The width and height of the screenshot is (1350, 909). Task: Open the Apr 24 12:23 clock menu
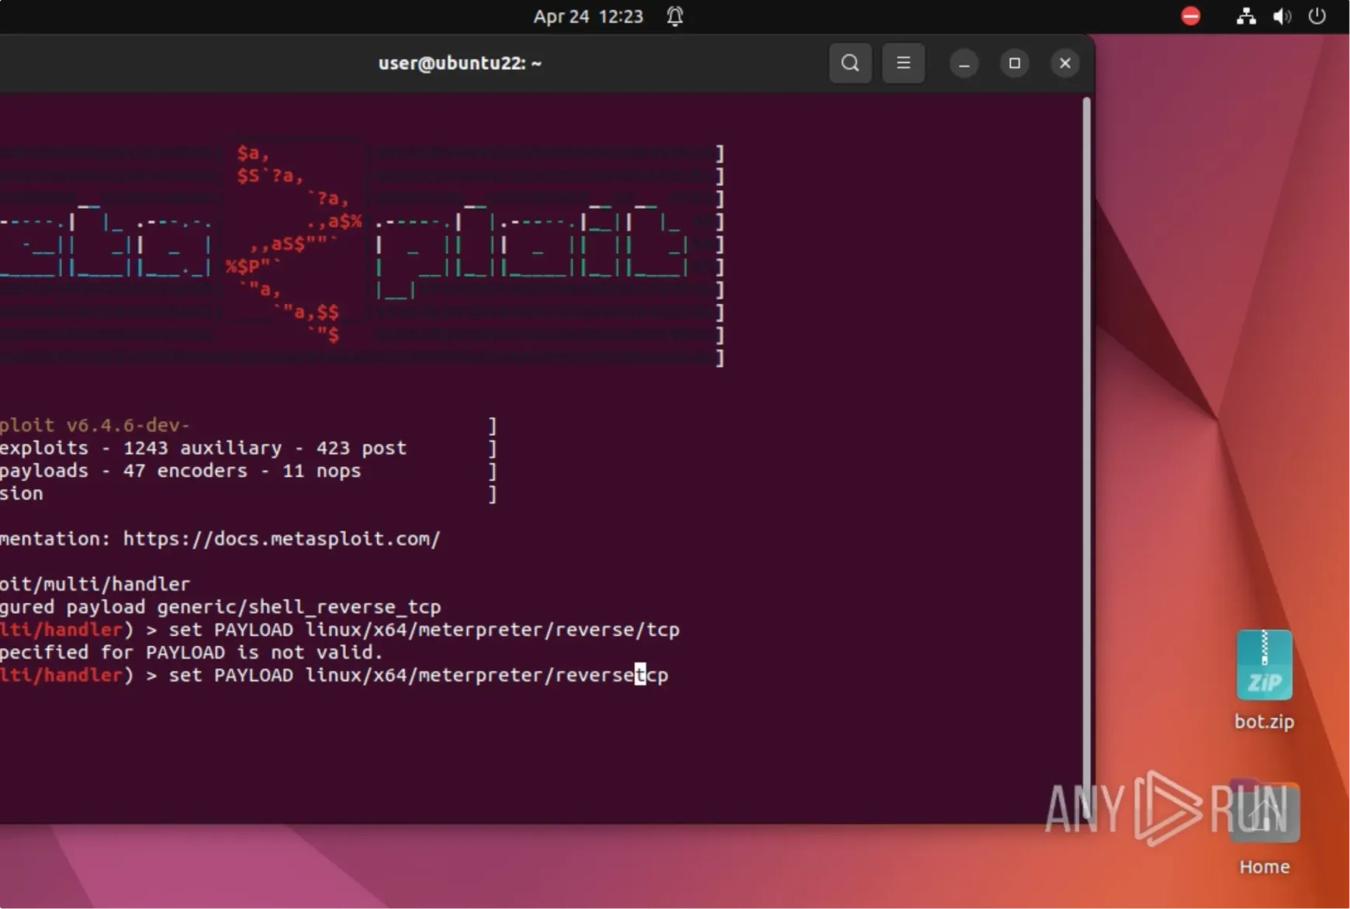(x=587, y=16)
